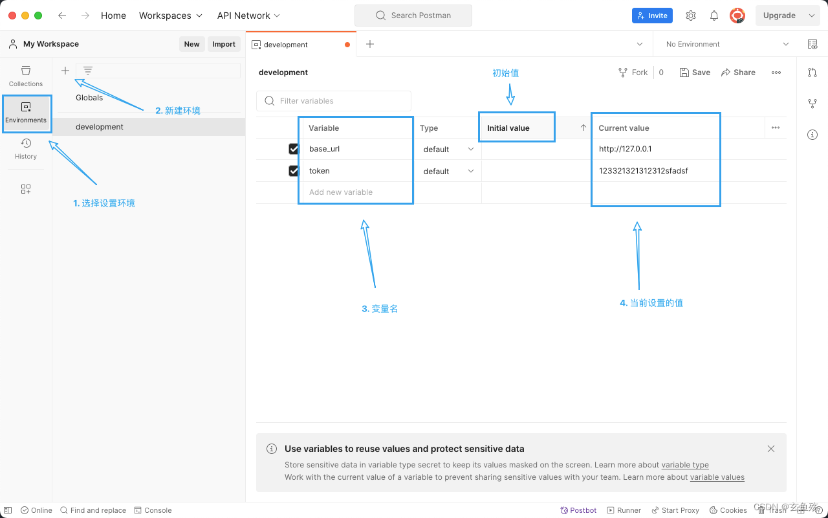Open the Type dropdown for token
This screenshot has height=518, width=828.
[x=449, y=171]
